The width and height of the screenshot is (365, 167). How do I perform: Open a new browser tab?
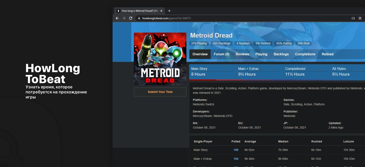(169, 11)
